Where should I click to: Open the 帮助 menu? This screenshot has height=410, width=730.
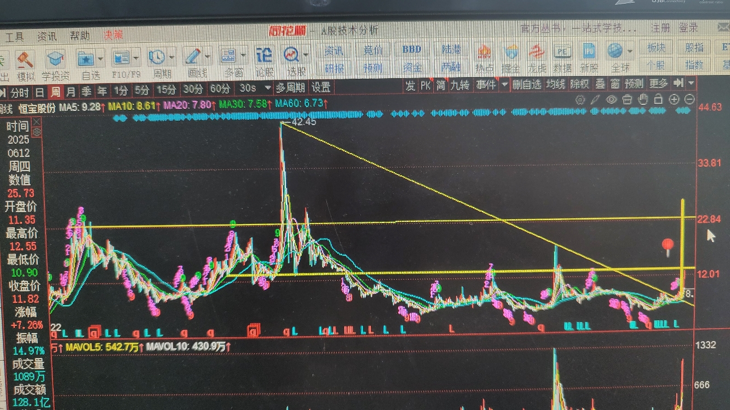coord(79,36)
